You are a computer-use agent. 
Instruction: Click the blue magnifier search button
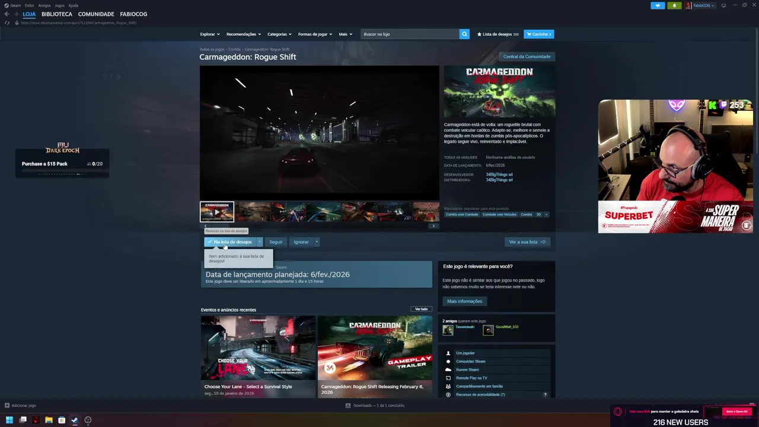click(x=464, y=34)
